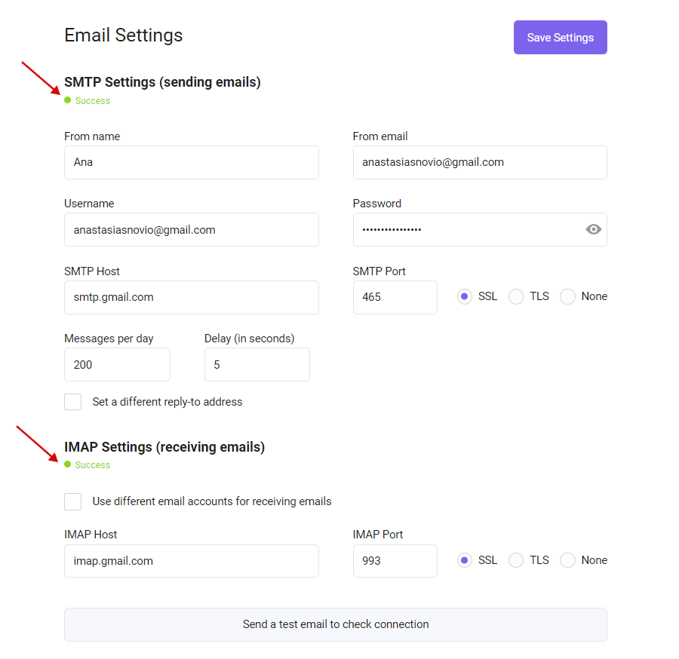This screenshot has width=679, height=659.
Task: Select SSL for the SMTP port
Action: (464, 297)
